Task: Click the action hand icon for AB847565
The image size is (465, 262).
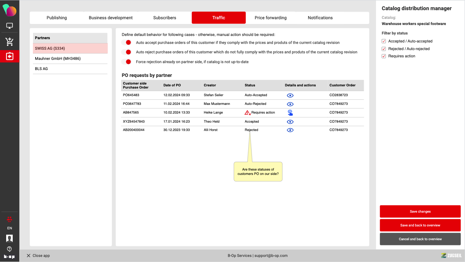Action: (290, 112)
